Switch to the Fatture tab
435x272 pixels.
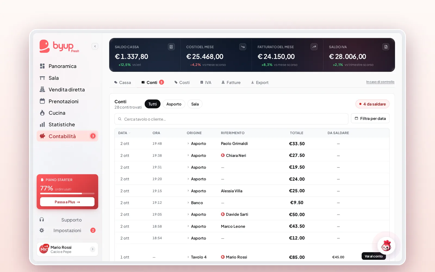click(x=231, y=82)
